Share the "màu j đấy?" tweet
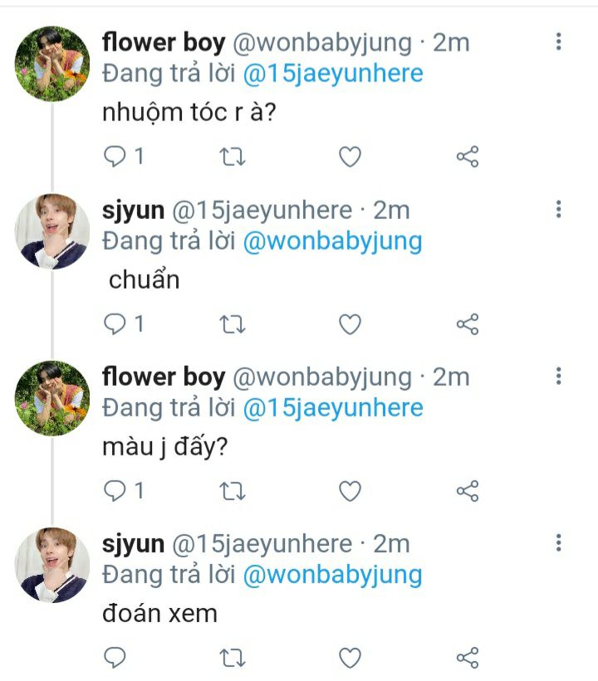This screenshot has width=598, height=681. (x=468, y=491)
